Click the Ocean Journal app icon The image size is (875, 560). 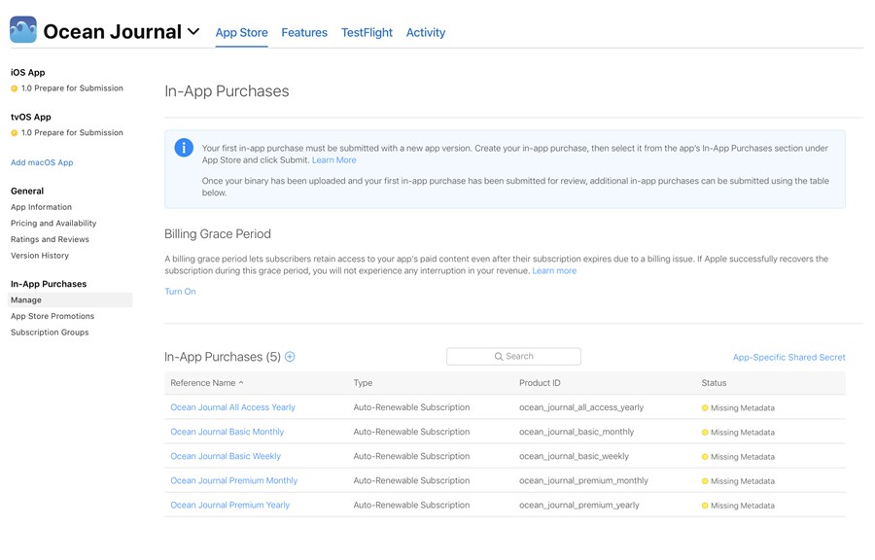(23, 29)
